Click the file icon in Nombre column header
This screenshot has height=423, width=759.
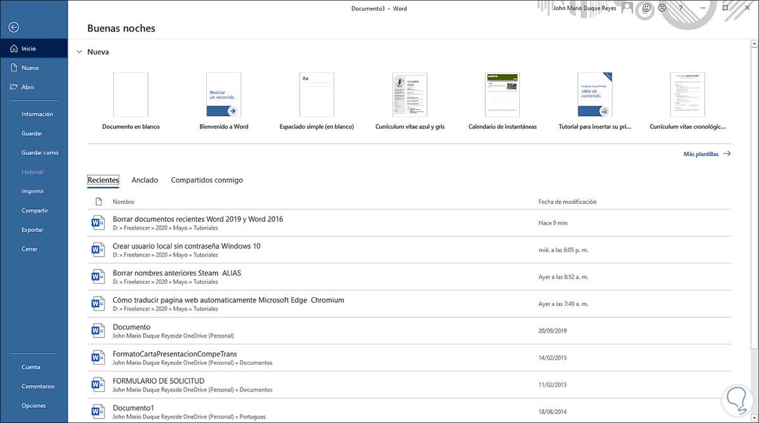click(x=98, y=202)
